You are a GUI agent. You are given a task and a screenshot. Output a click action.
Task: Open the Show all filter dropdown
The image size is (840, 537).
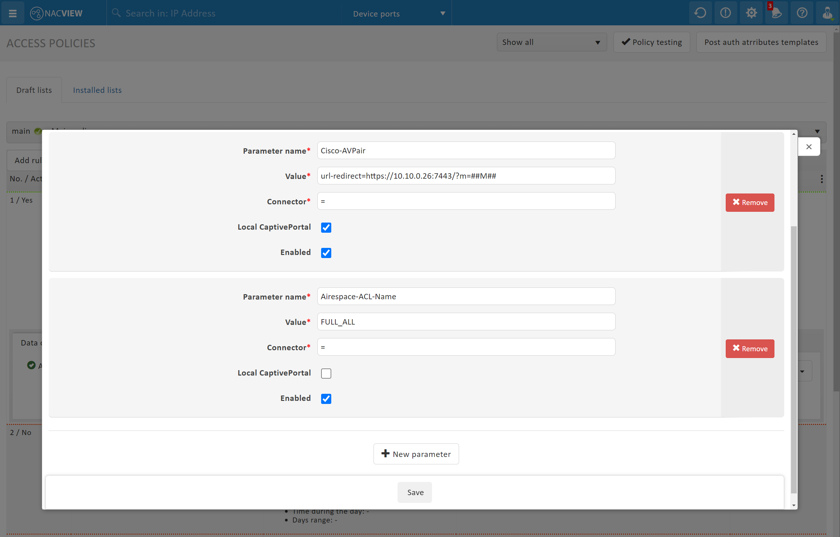click(x=552, y=42)
